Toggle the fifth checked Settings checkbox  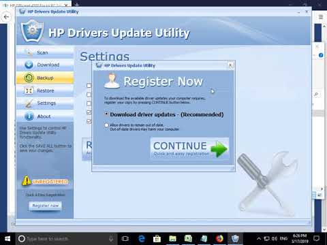(89, 122)
